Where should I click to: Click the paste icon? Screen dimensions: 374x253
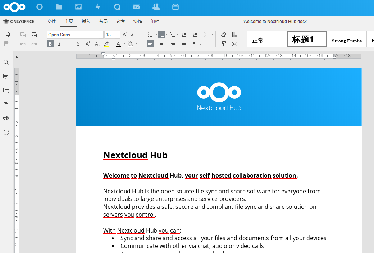[34, 34]
